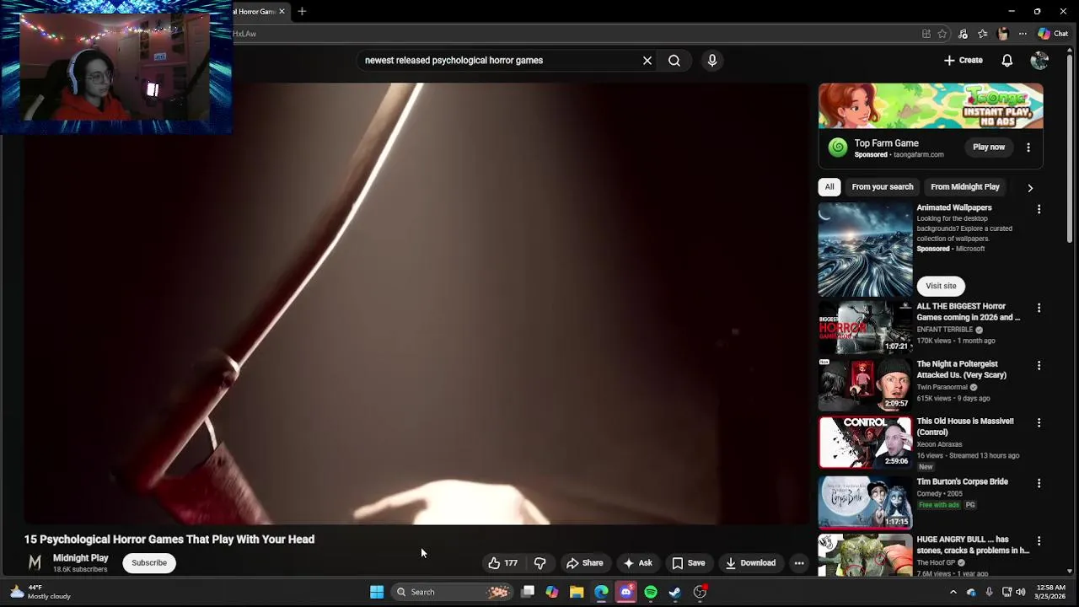Save video to a playlist

688,563
